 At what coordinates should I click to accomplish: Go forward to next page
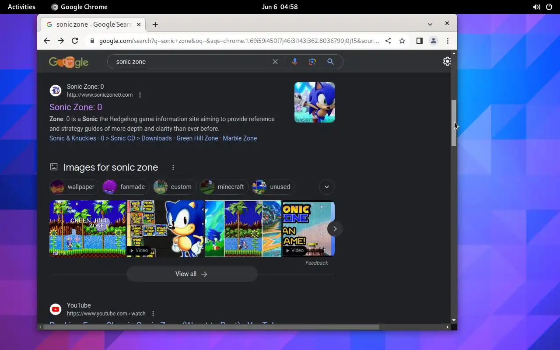point(61,41)
